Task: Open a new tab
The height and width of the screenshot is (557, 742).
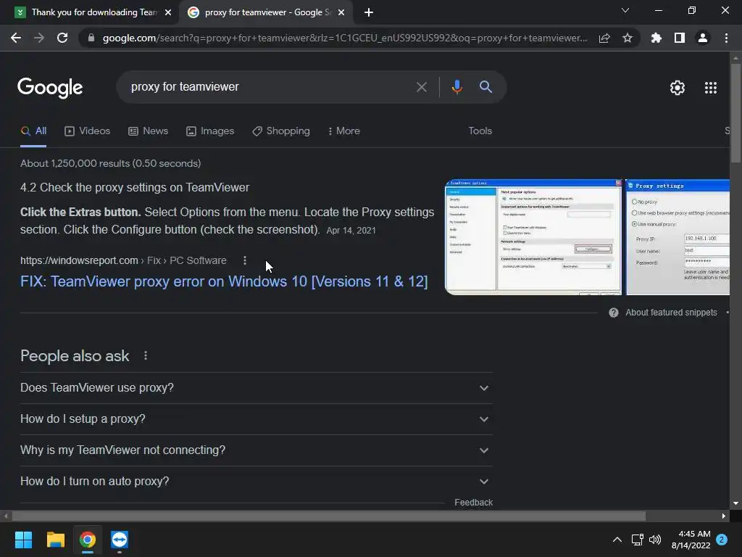Action: [369, 12]
